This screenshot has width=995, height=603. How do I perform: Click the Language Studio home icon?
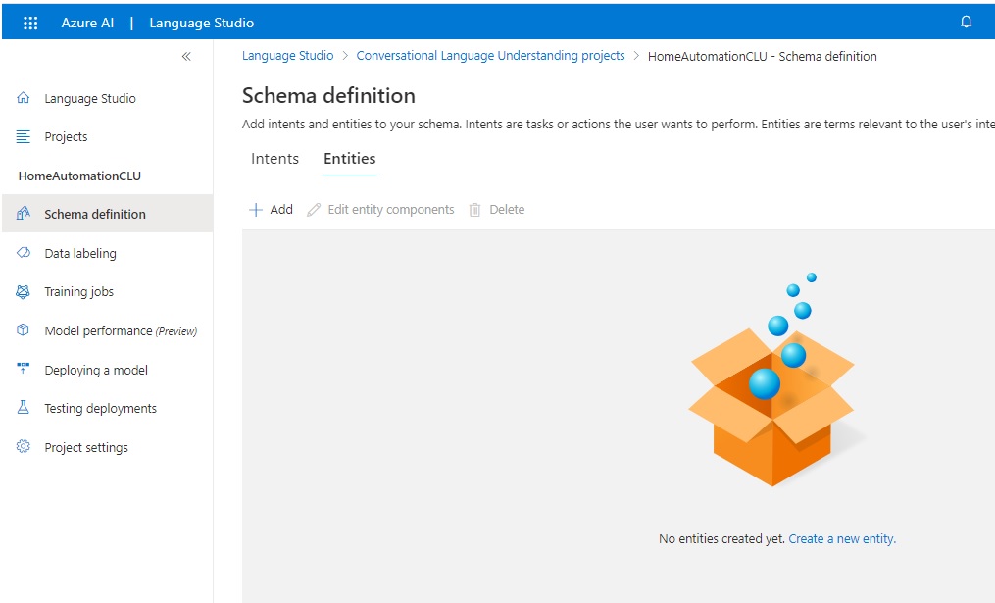[24, 98]
